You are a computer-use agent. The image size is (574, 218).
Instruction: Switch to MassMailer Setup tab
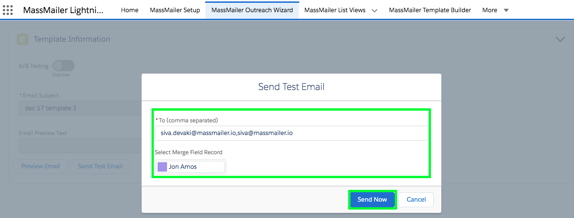175,10
